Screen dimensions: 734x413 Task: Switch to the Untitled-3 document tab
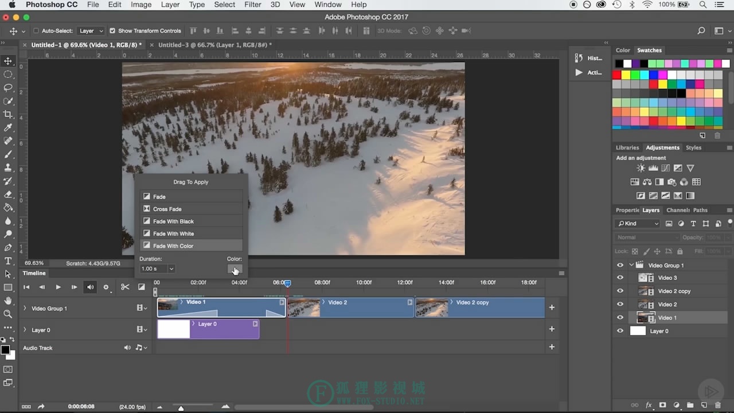pos(214,45)
